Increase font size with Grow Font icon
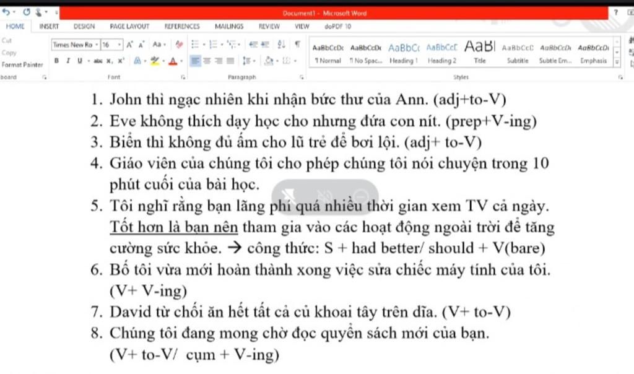The width and height of the screenshot is (634, 374). coord(129,45)
